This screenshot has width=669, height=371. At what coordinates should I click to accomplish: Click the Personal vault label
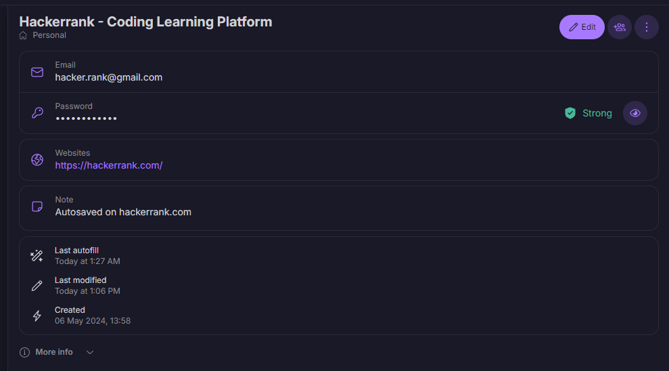[x=49, y=35]
